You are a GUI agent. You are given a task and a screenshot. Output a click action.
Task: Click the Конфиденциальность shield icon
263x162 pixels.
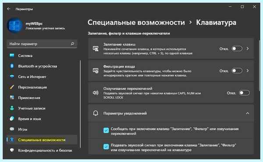coord(12,150)
